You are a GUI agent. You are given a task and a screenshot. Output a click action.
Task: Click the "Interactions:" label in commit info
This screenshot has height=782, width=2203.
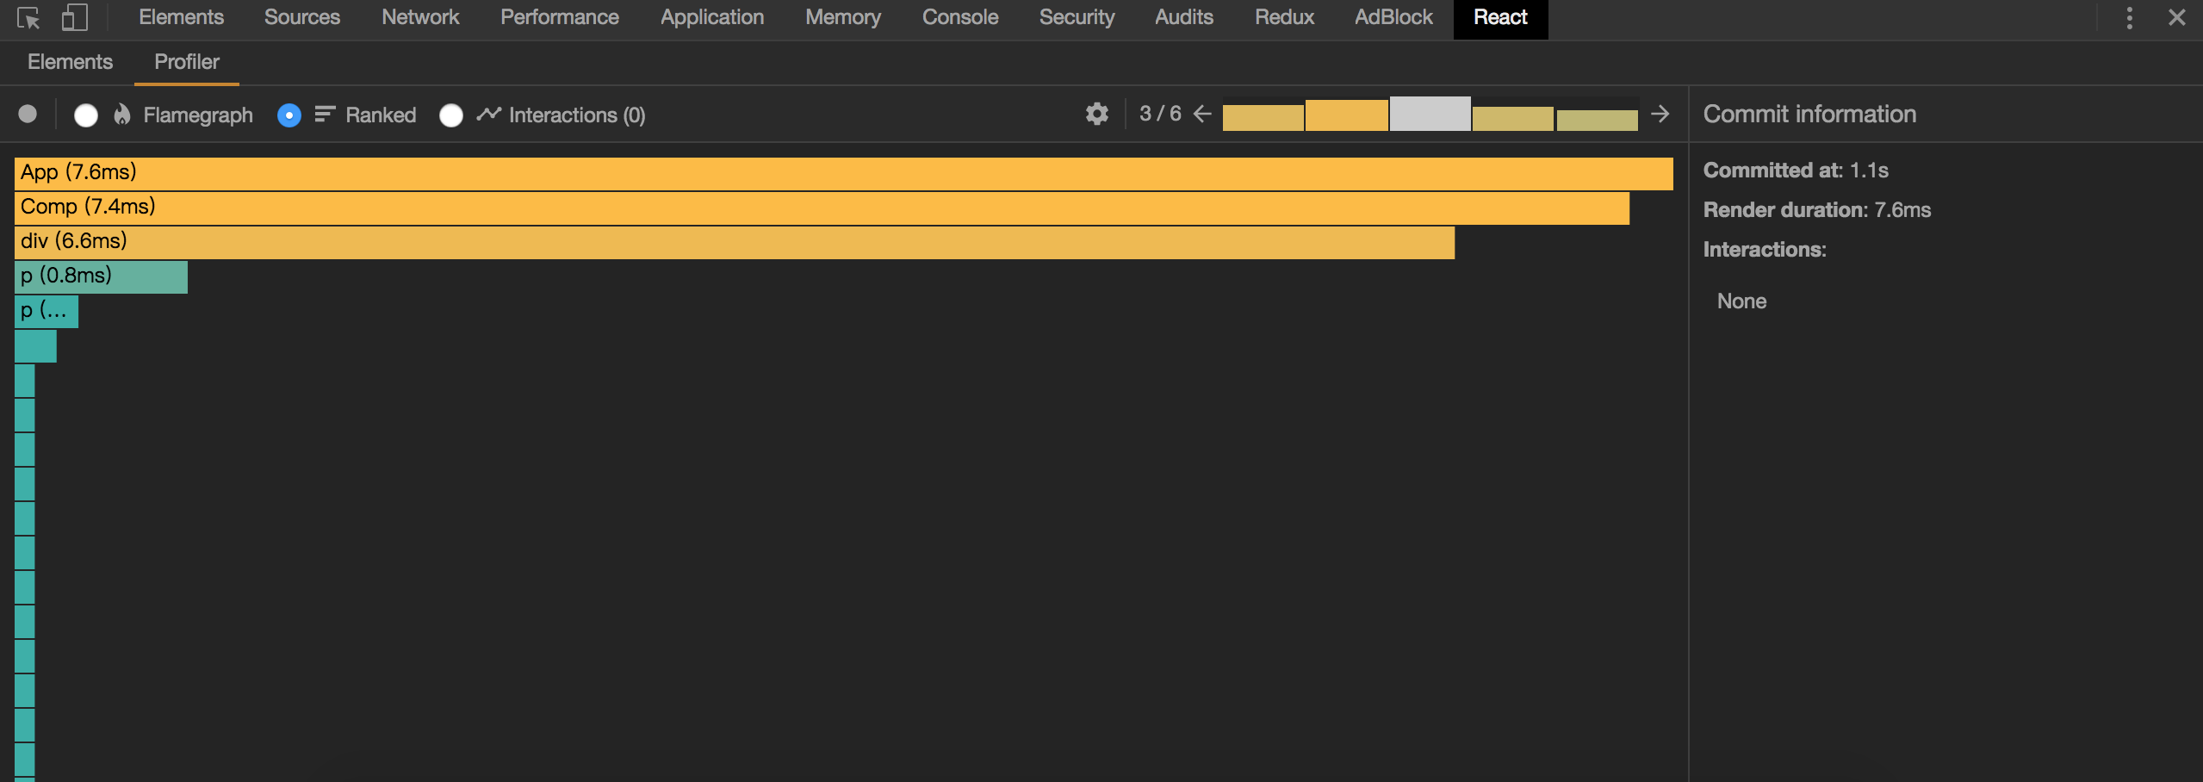[1765, 249]
